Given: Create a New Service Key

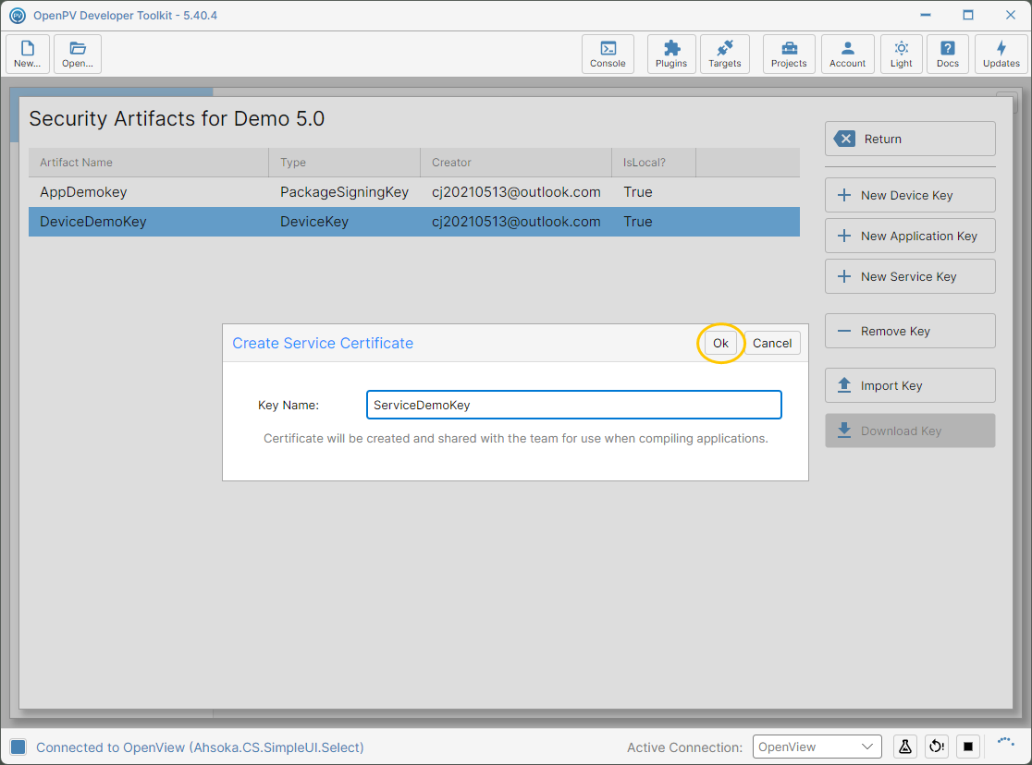Looking at the screenshot, I should coord(910,277).
